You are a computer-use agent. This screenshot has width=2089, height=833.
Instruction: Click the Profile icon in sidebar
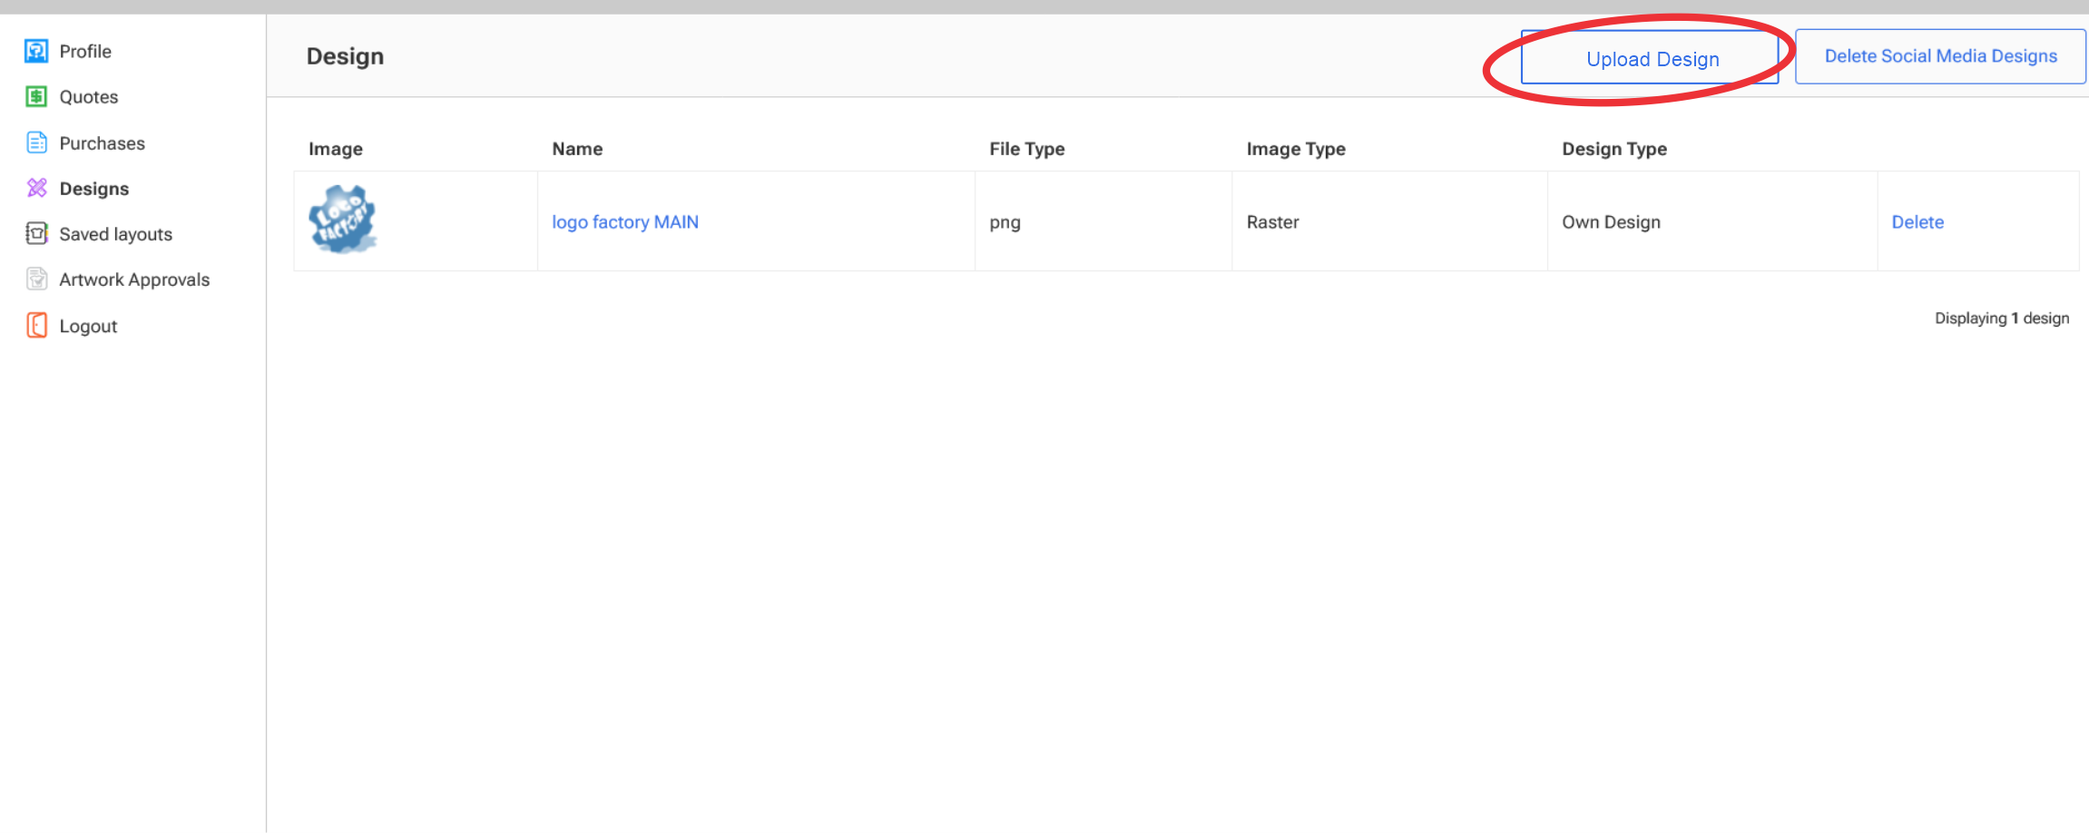[36, 51]
